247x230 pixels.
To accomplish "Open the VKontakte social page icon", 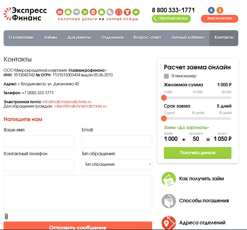I will 211,10.
